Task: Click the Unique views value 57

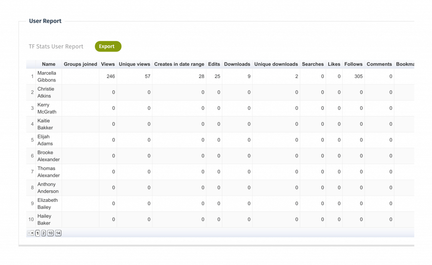Action: click(148, 76)
